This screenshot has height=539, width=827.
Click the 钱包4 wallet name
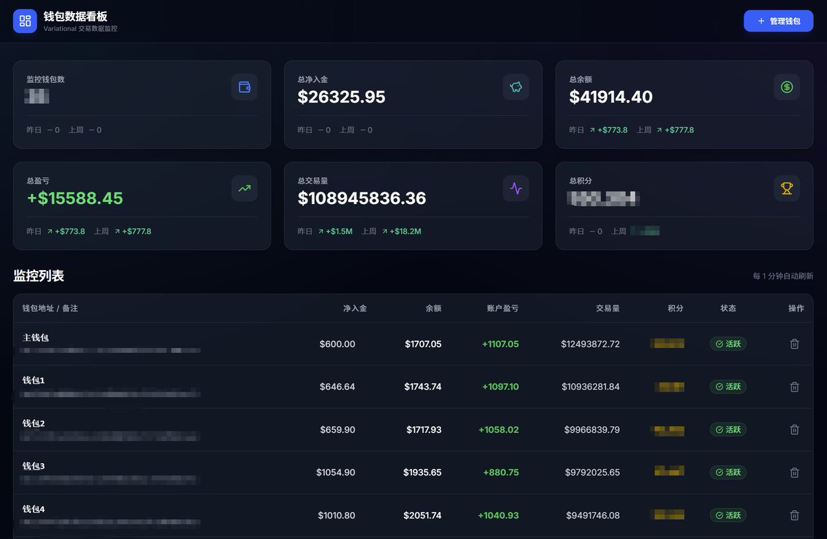pos(34,509)
